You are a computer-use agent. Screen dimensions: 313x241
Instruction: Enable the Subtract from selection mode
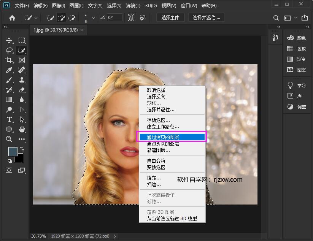71,17
